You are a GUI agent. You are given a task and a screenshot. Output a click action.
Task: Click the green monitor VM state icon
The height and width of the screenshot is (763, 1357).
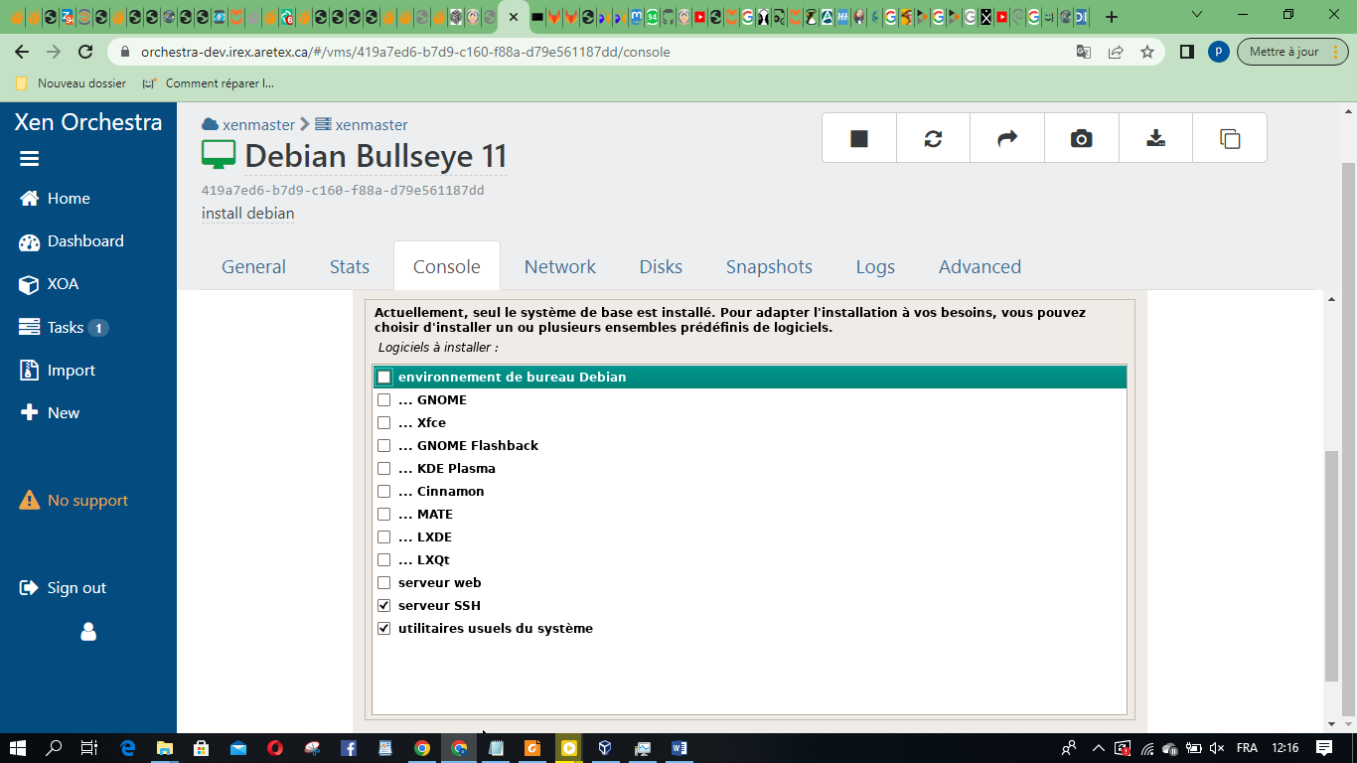[x=219, y=155]
